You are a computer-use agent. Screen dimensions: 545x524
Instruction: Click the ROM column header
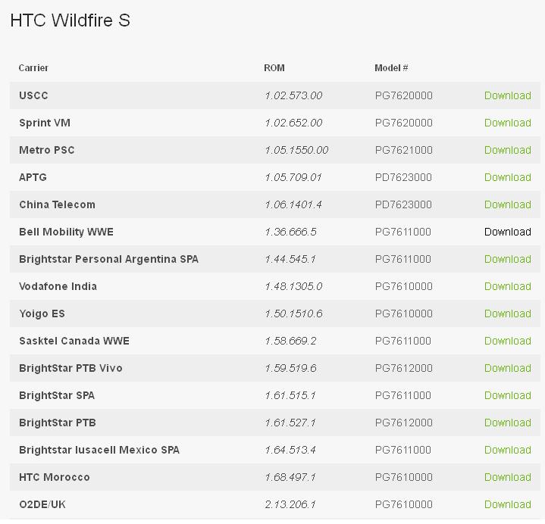(274, 68)
